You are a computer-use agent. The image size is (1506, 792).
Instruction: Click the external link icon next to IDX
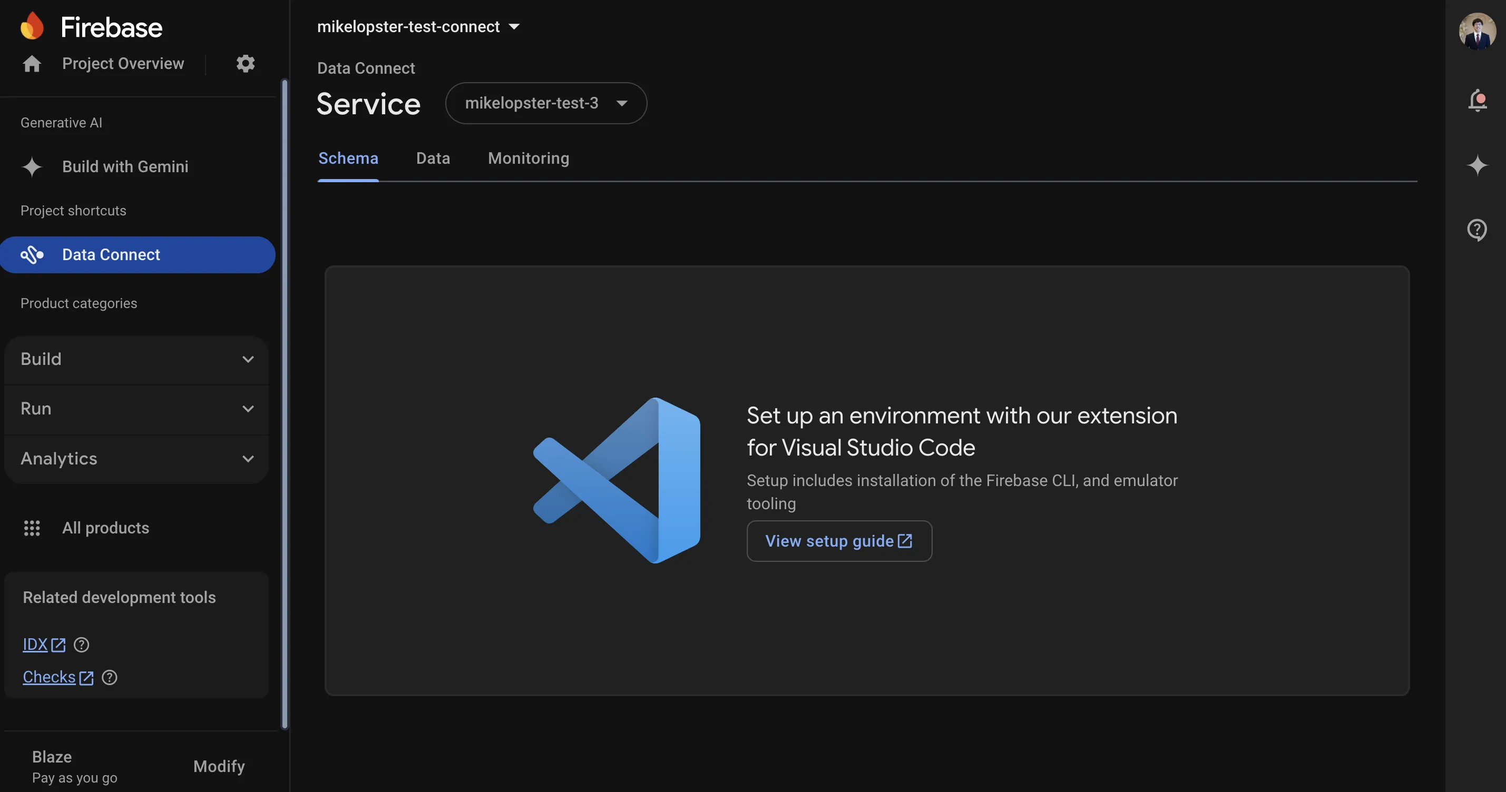58,645
